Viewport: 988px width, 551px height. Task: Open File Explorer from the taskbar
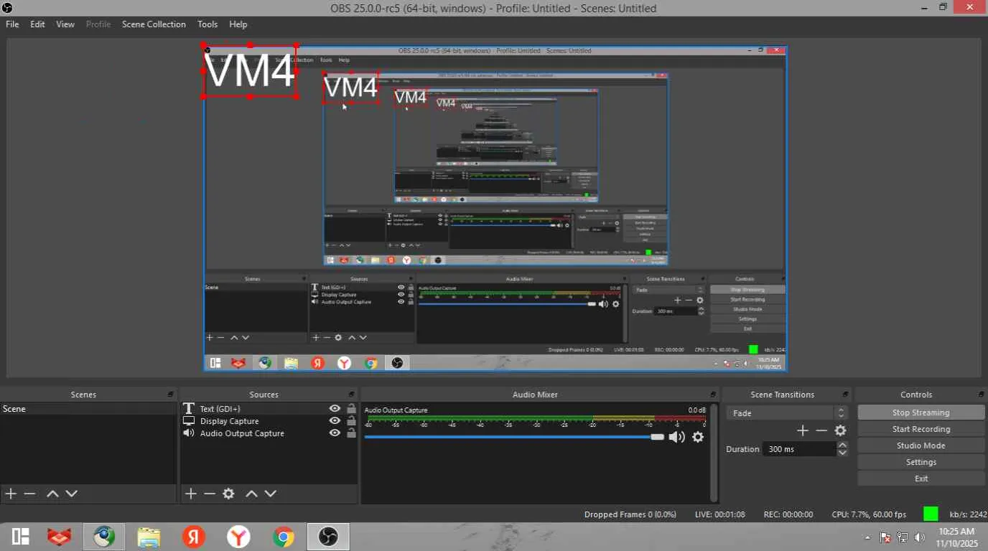pos(149,537)
